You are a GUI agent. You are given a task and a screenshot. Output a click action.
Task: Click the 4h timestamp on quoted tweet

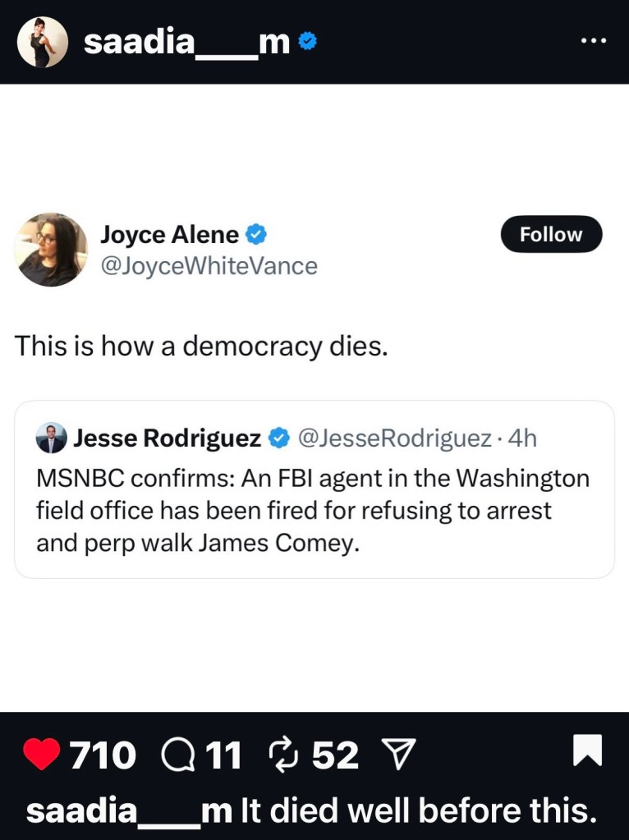[522, 438]
